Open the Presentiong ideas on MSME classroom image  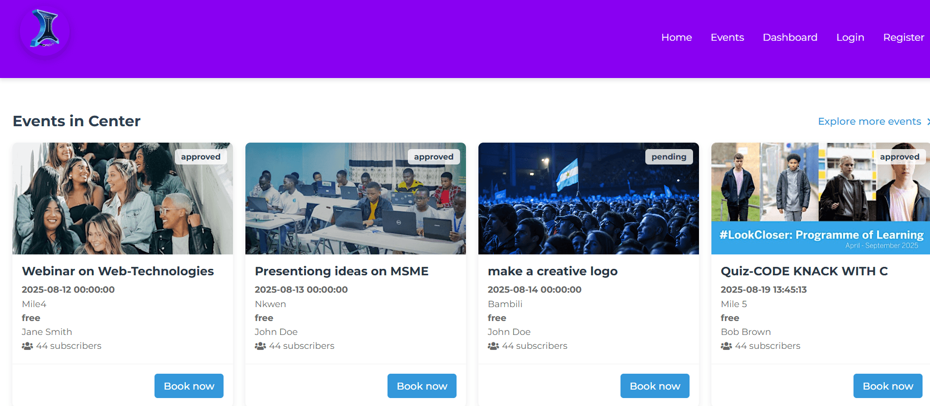click(356, 199)
